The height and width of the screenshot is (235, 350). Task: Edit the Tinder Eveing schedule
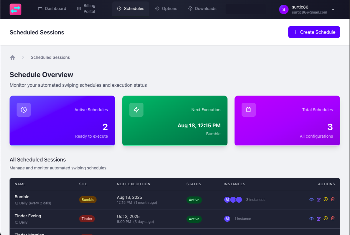tap(318, 219)
